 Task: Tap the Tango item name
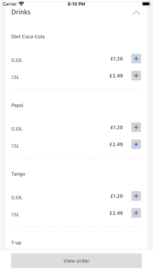18,174
